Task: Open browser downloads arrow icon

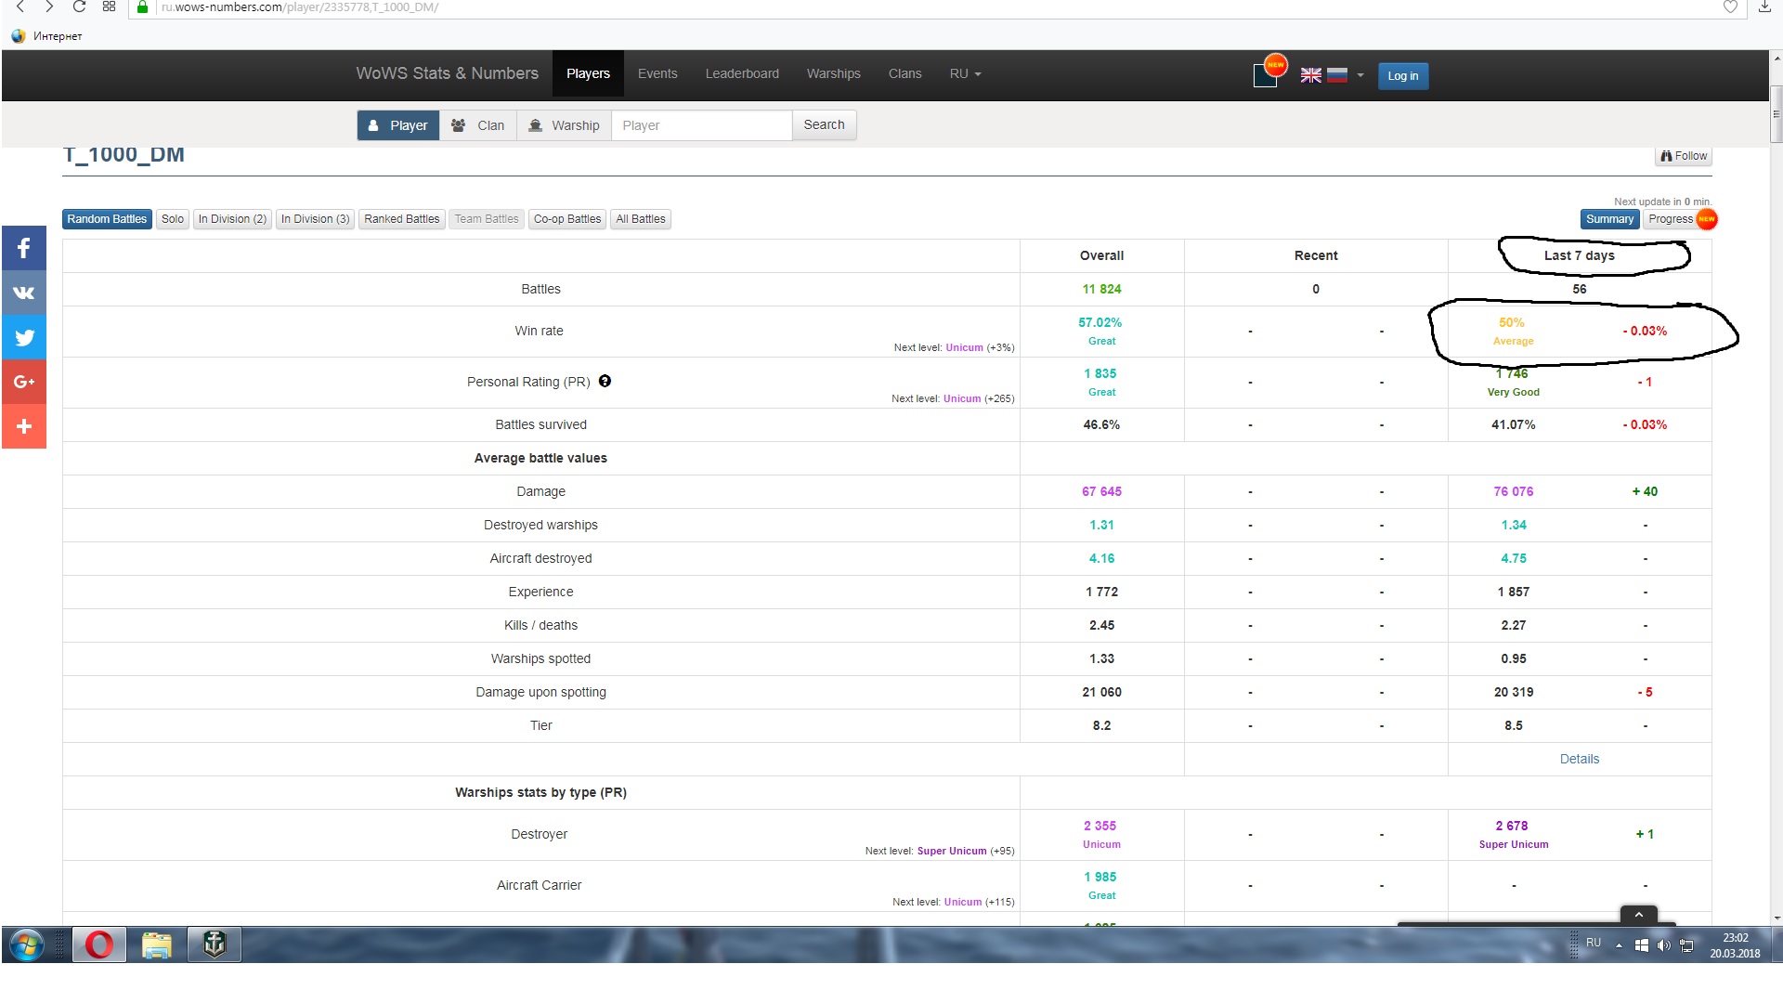Action: pyautogui.click(x=1764, y=7)
